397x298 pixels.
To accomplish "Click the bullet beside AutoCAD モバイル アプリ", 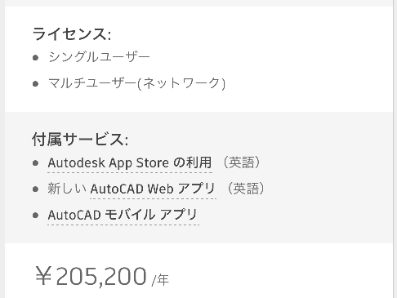I will tap(35, 216).
